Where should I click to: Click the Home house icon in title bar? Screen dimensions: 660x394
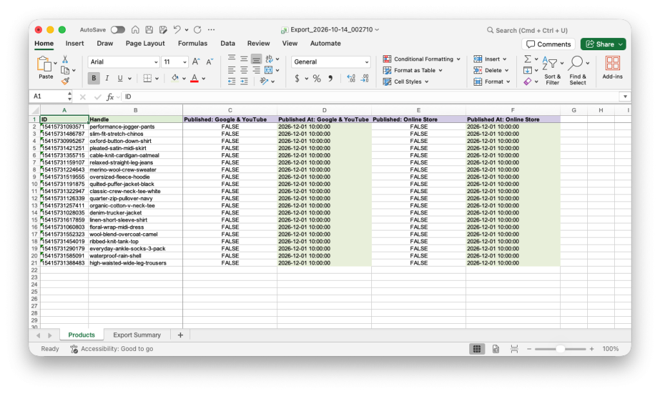(135, 30)
